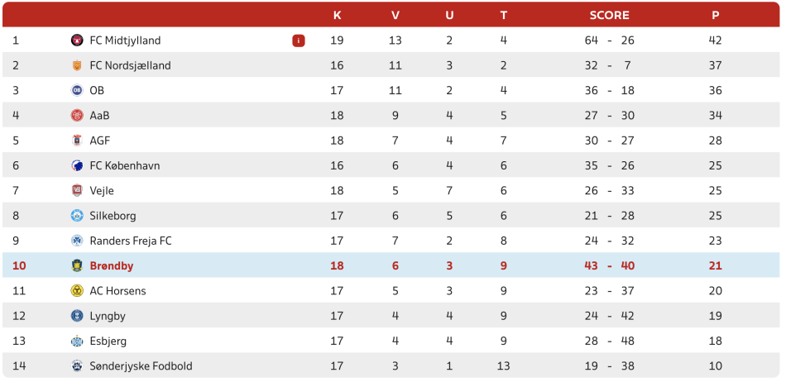The width and height of the screenshot is (786, 382).
Task: Click the Sønderjyske Fodbold crest
Action: pyautogui.click(x=77, y=366)
